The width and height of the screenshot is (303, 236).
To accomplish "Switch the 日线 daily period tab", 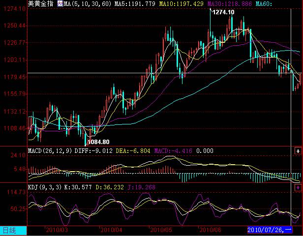I will point(13,231).
